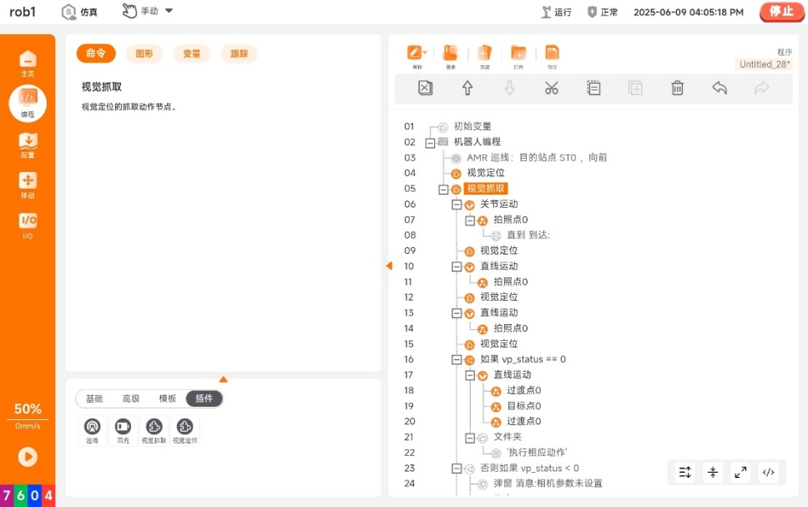Delete the selected node with trash icon
The width and height of the screenshot is (808, 507).
point(678,89)
